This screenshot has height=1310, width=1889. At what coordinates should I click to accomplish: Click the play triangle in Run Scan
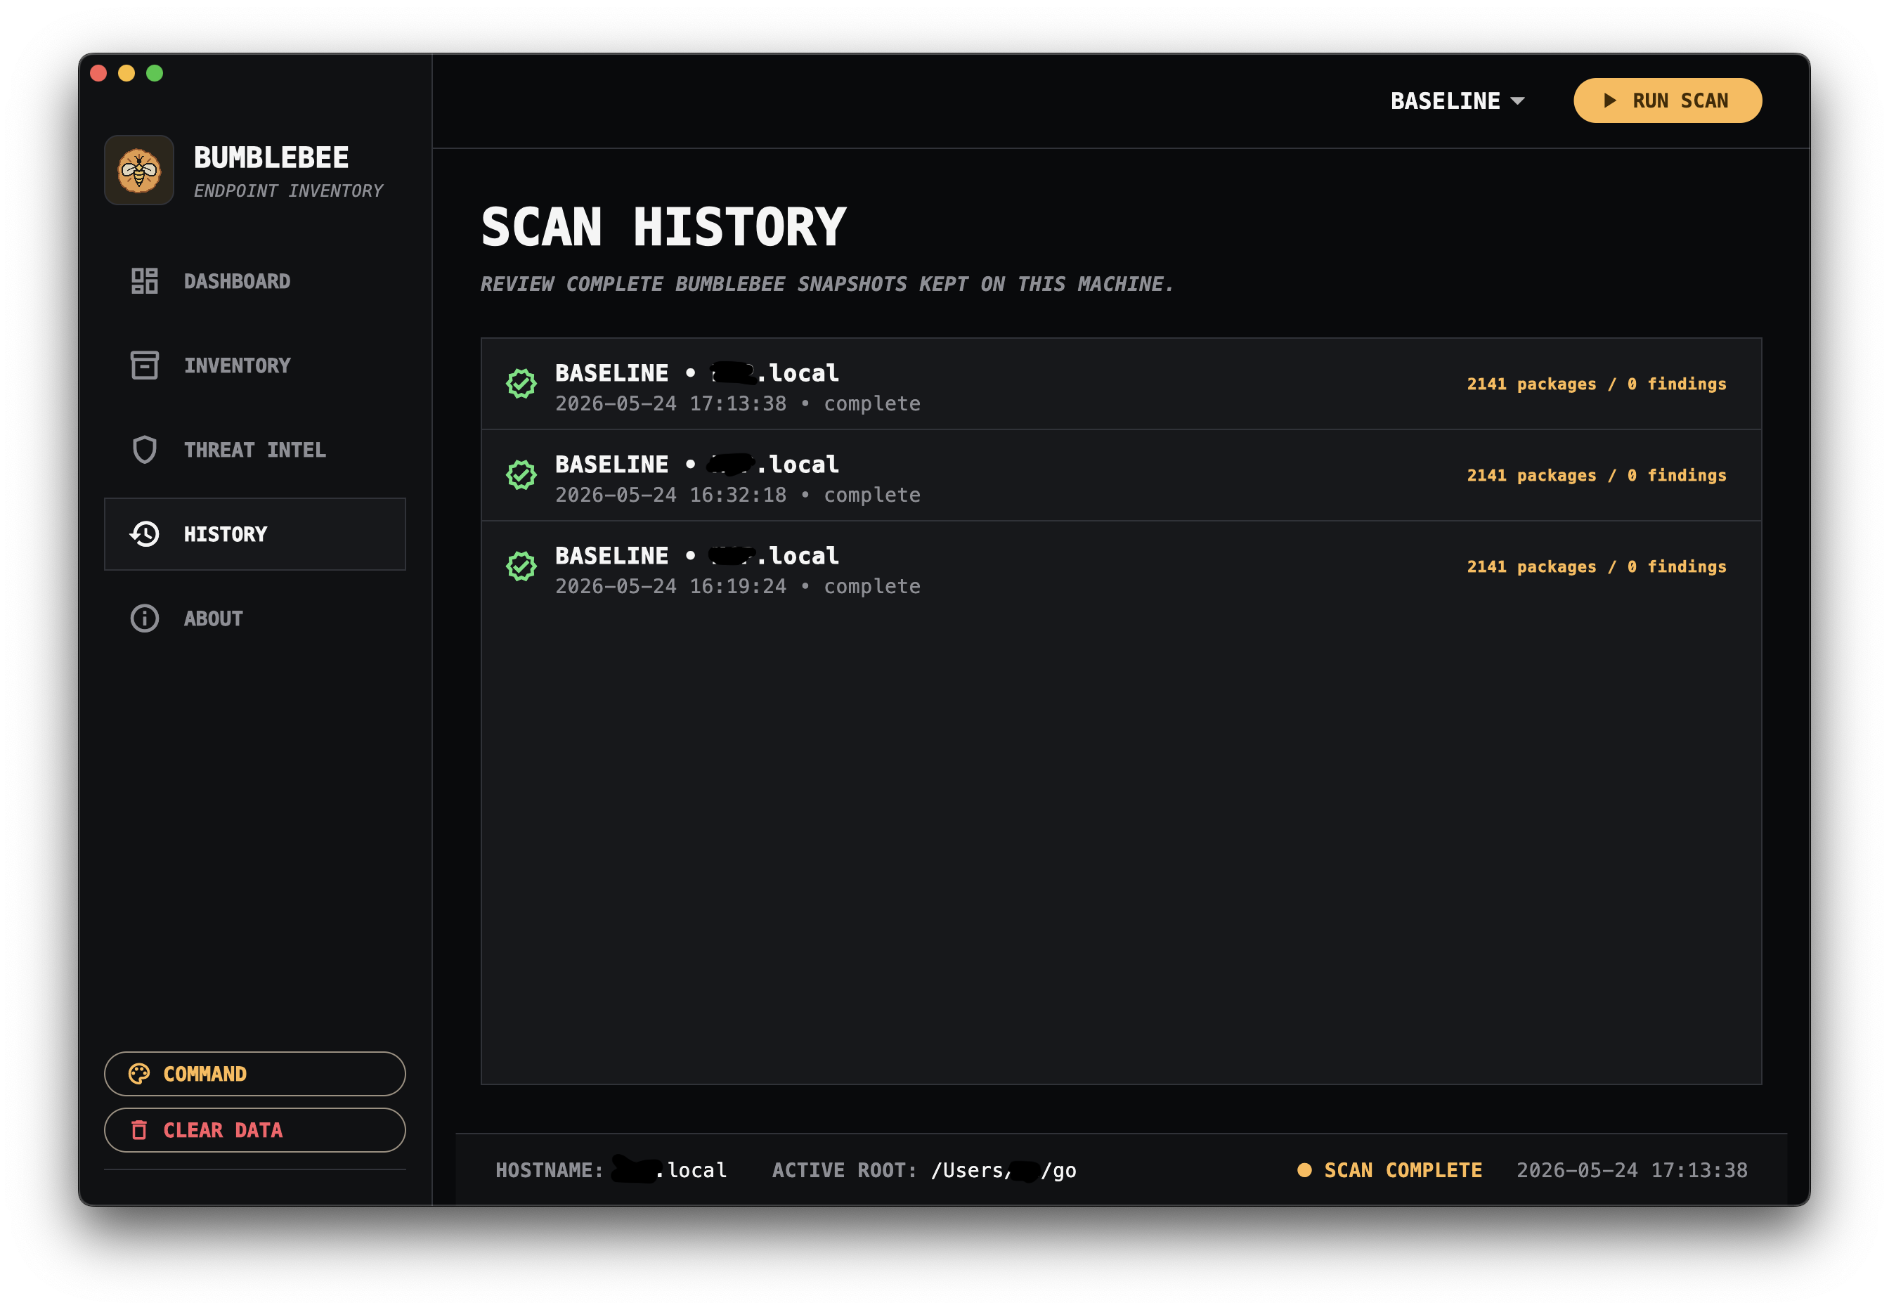point(1610,100)
